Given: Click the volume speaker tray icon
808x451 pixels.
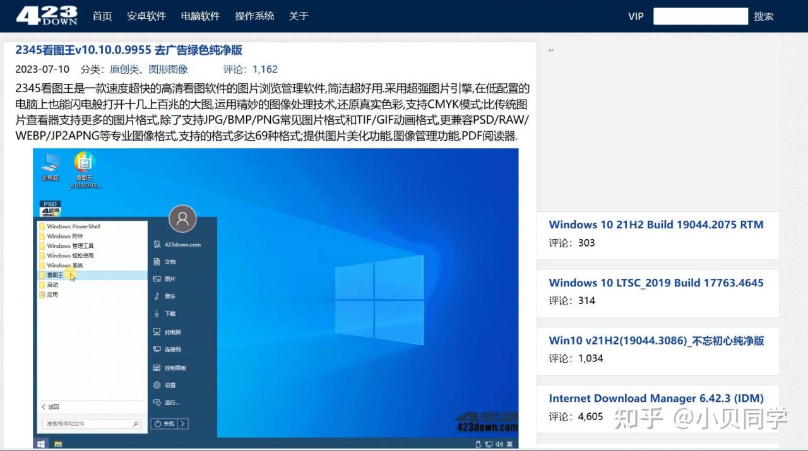Looking at the screenshot, I should (x=498, y=444).
